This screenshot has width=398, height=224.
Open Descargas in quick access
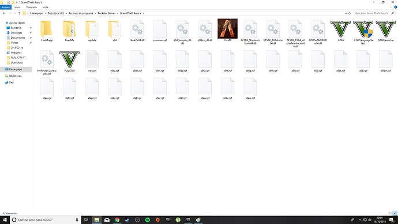[x=17, y=33]
